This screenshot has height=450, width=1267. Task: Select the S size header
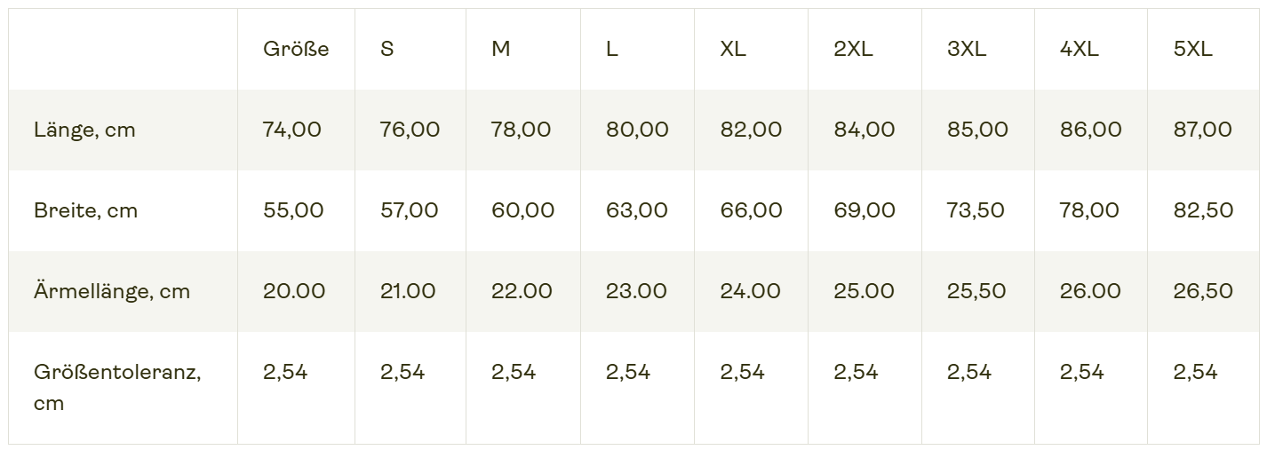(x=386, y=49)
